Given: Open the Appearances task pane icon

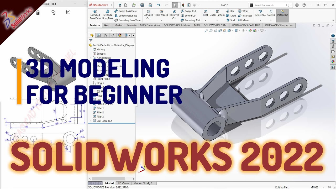Looking at the screenshot, I should 333,62.
